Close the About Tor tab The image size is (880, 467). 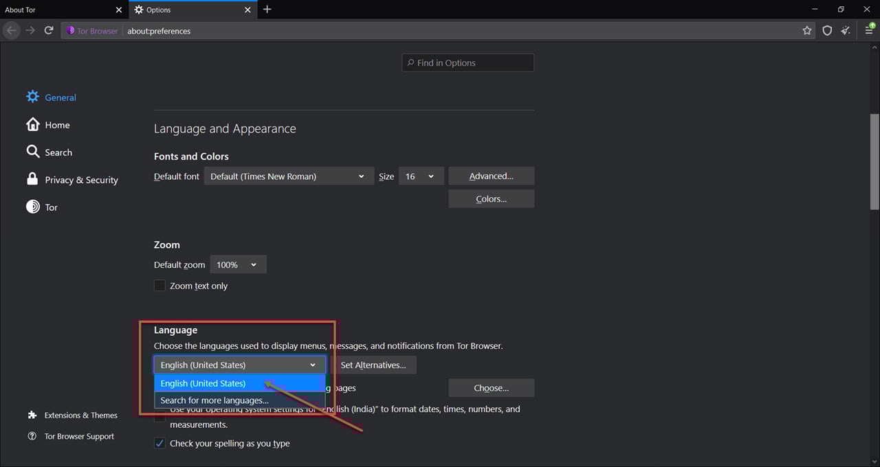[x=118, y=10]
